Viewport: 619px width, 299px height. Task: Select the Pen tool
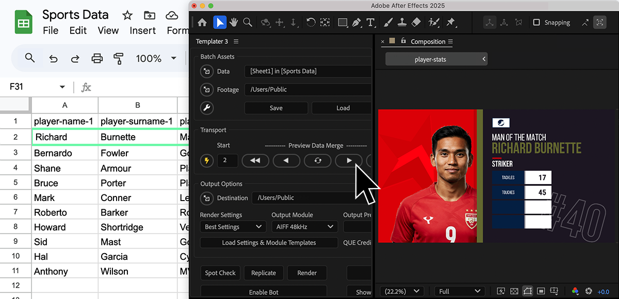356,22
